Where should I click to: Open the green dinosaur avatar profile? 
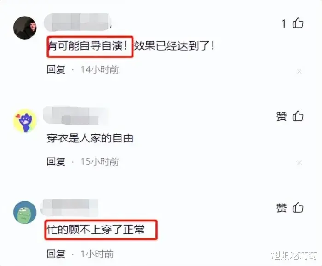pos(25,212)
